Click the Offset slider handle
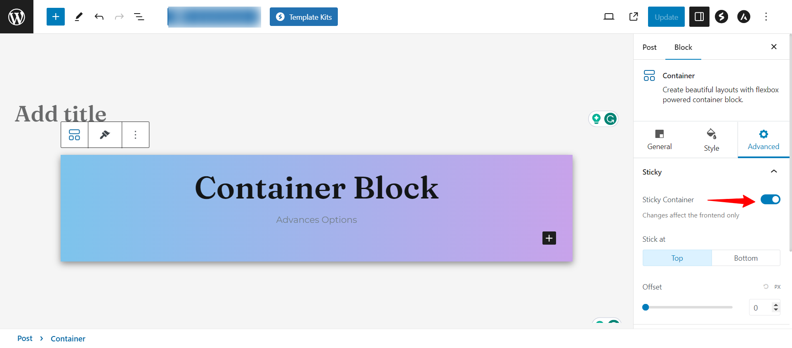 646,307
